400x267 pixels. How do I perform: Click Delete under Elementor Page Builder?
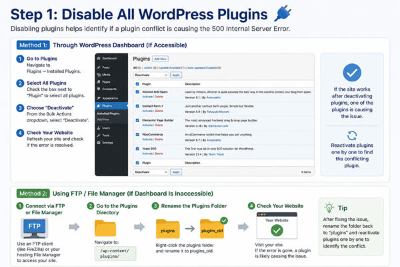coord(159,125)
